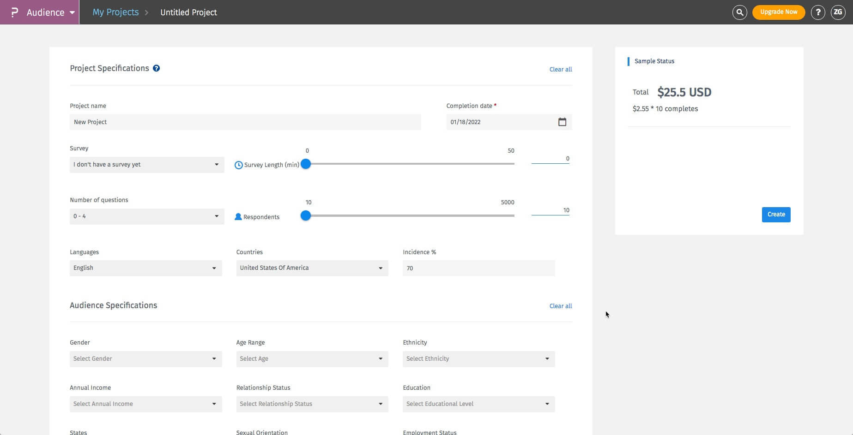
Task: Open the Survey selection dropdown
Action: [x=146, y=165]
